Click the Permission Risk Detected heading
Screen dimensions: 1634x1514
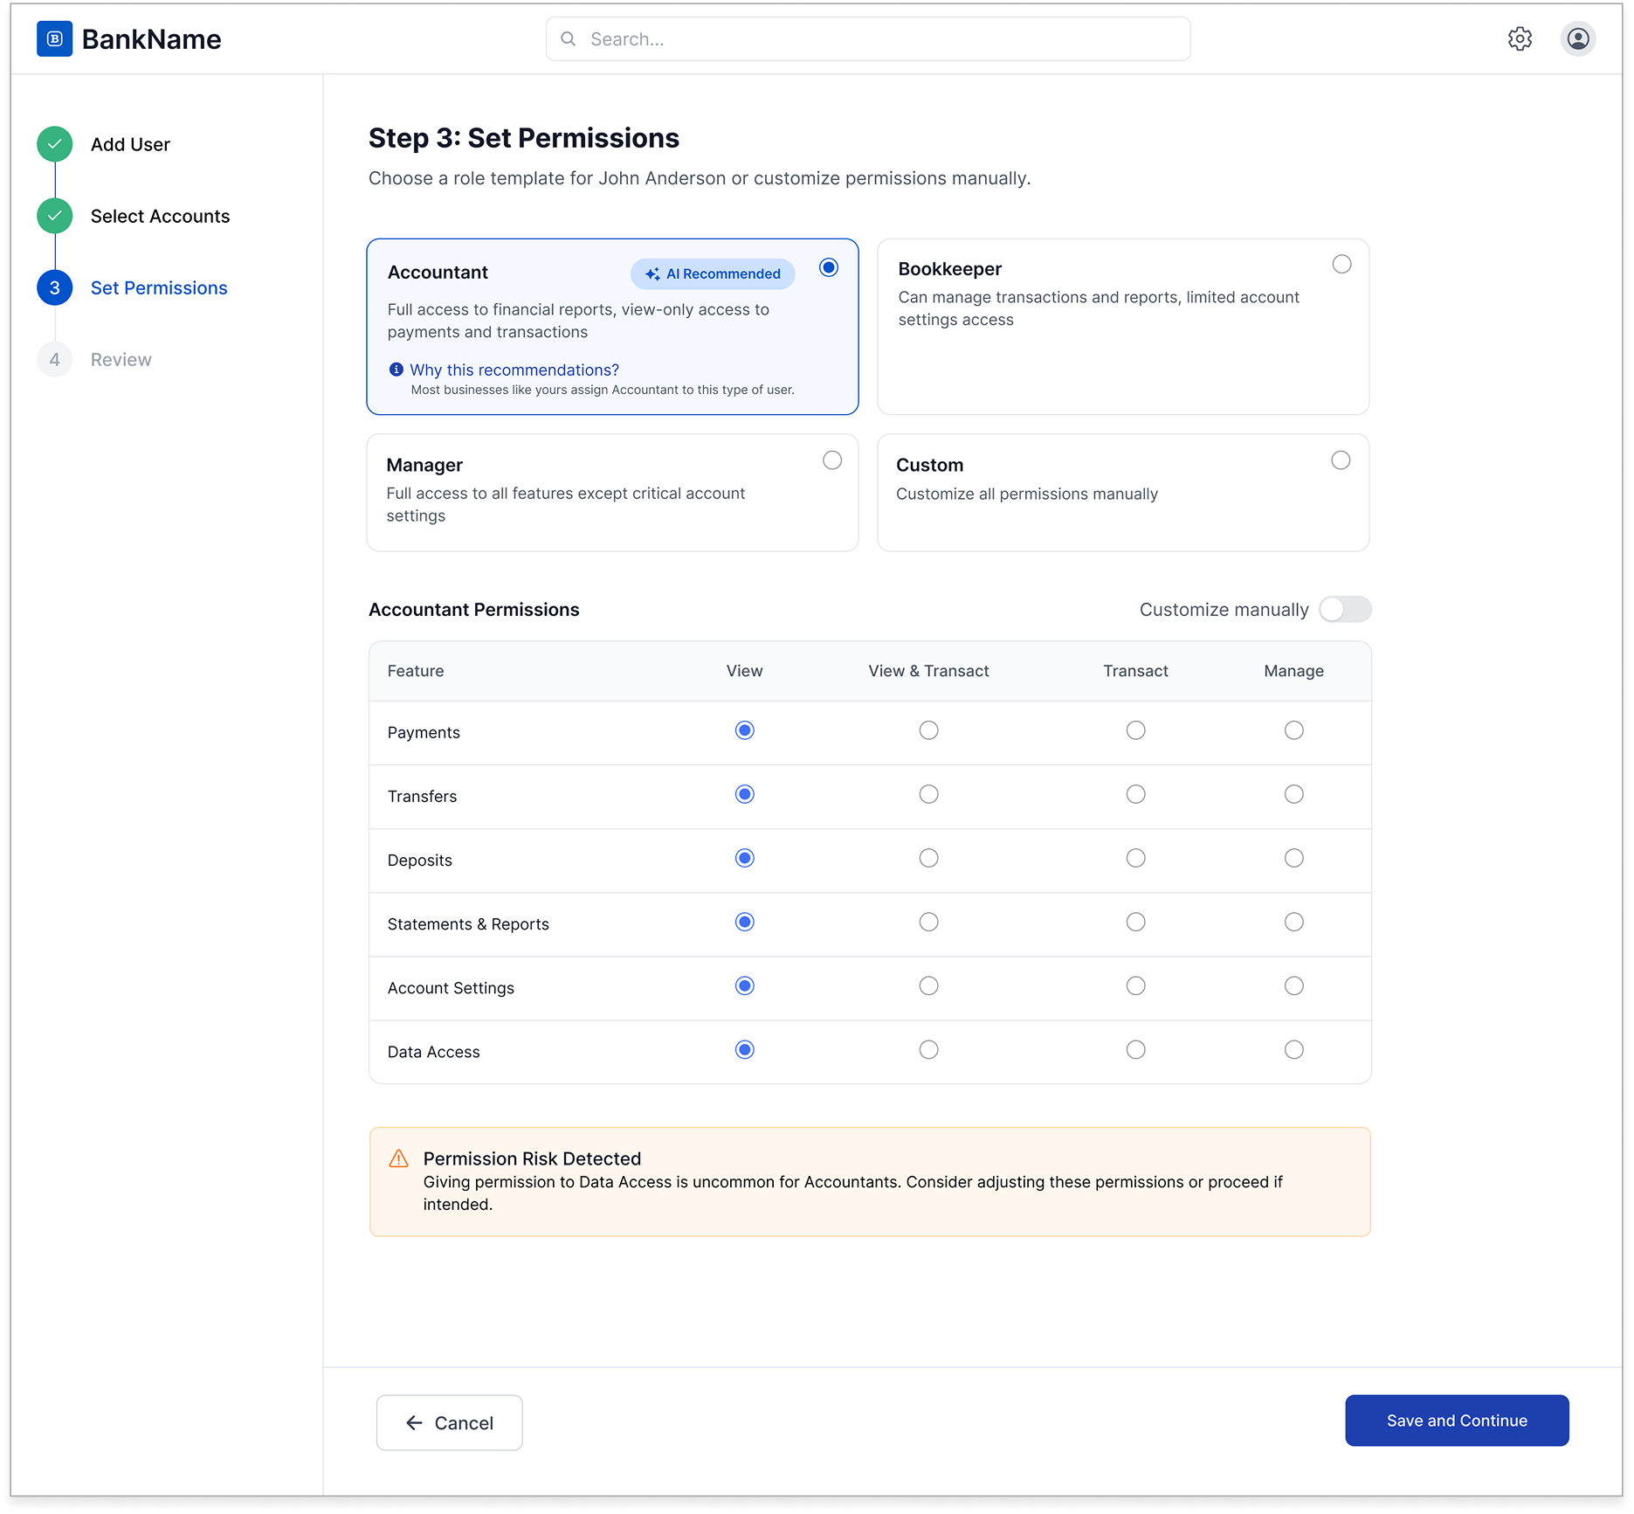(532, 1158)
